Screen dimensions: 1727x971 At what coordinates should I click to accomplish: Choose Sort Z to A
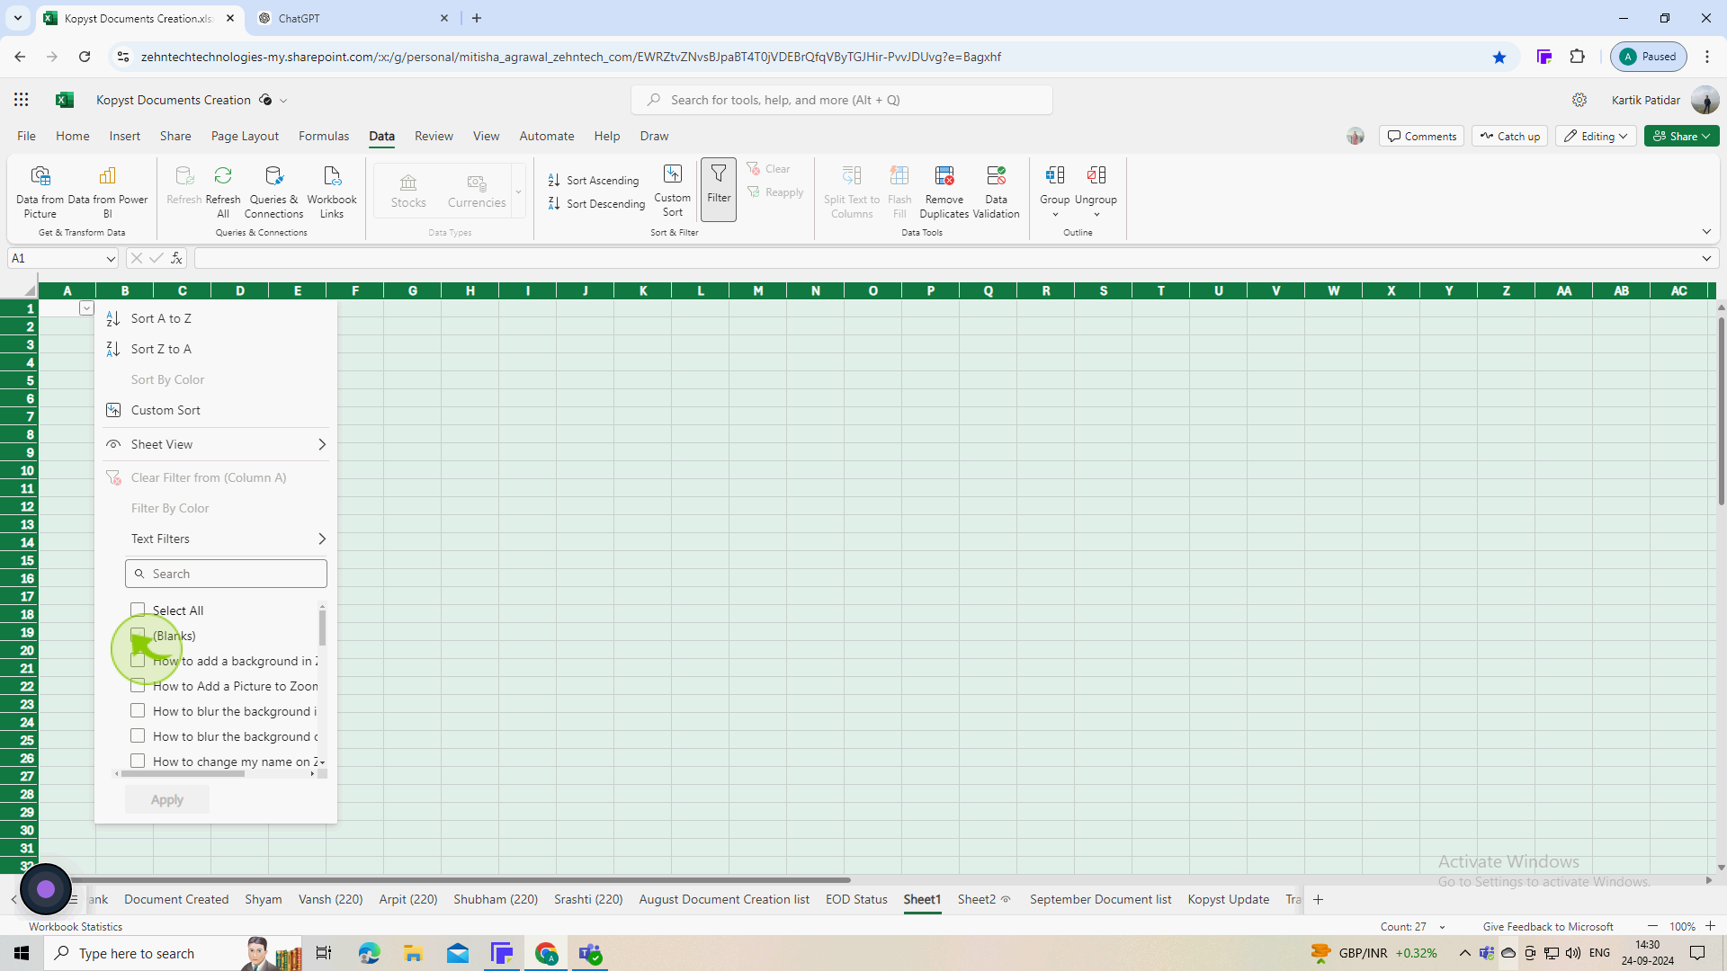pyautogui.click(x=216, y=349)
